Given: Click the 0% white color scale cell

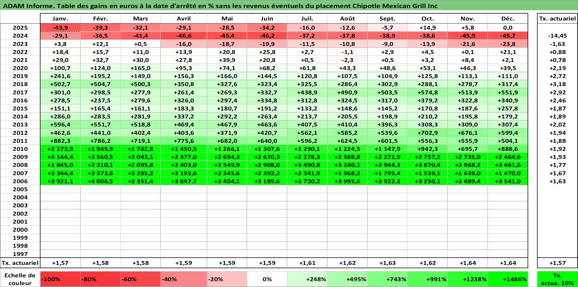Looking at the screenshot, I should pos(267,279).
